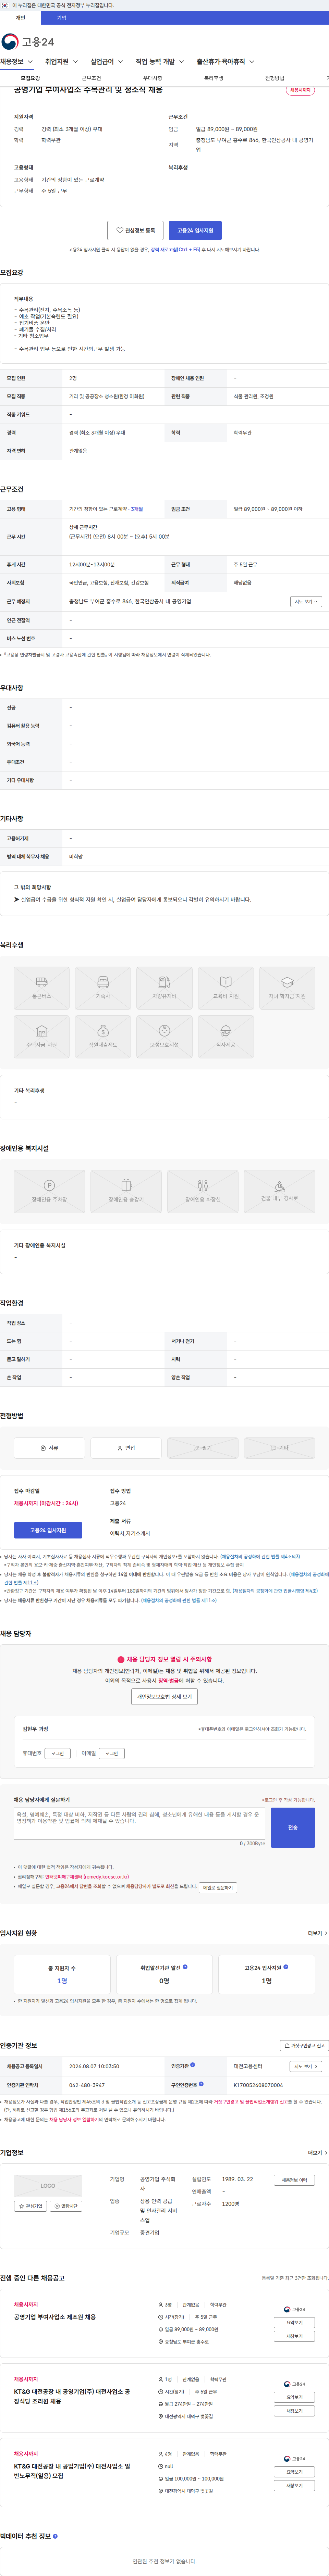Open KT&G 대전공장 일반노무직(일용) 모집 listing

tap(72, 2471)
